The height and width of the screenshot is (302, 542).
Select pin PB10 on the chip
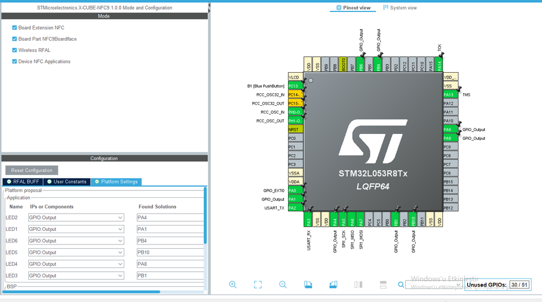click(413, 219)
